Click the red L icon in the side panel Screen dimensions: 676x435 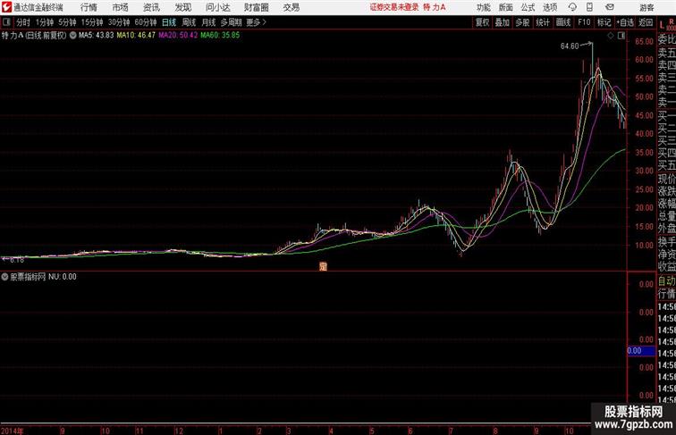pos(662,25)
